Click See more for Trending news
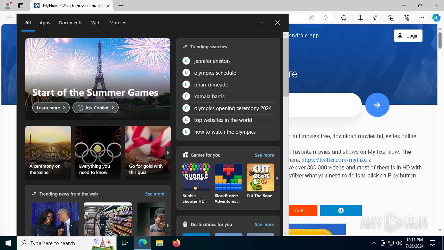This screenshot has height=250, width=444. pyautogui.click(x=155, y=194)
